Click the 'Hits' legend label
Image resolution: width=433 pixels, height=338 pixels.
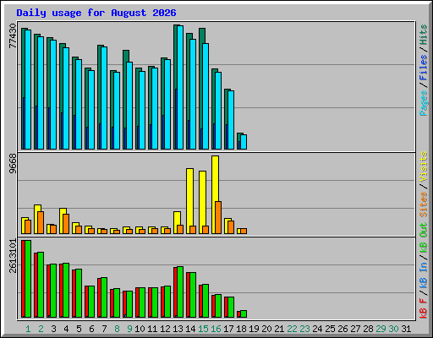pos(424,35)
